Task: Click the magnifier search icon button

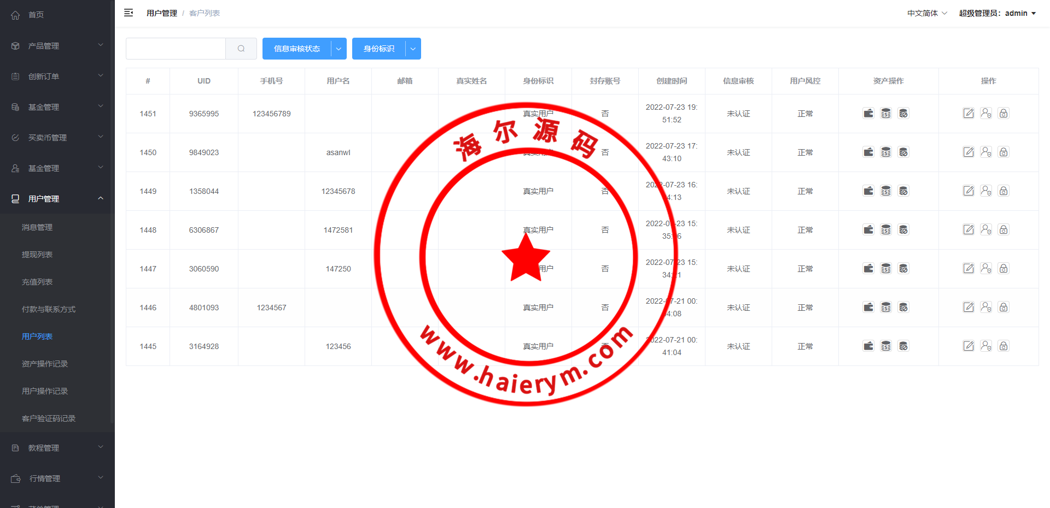Action: point(241,49)
